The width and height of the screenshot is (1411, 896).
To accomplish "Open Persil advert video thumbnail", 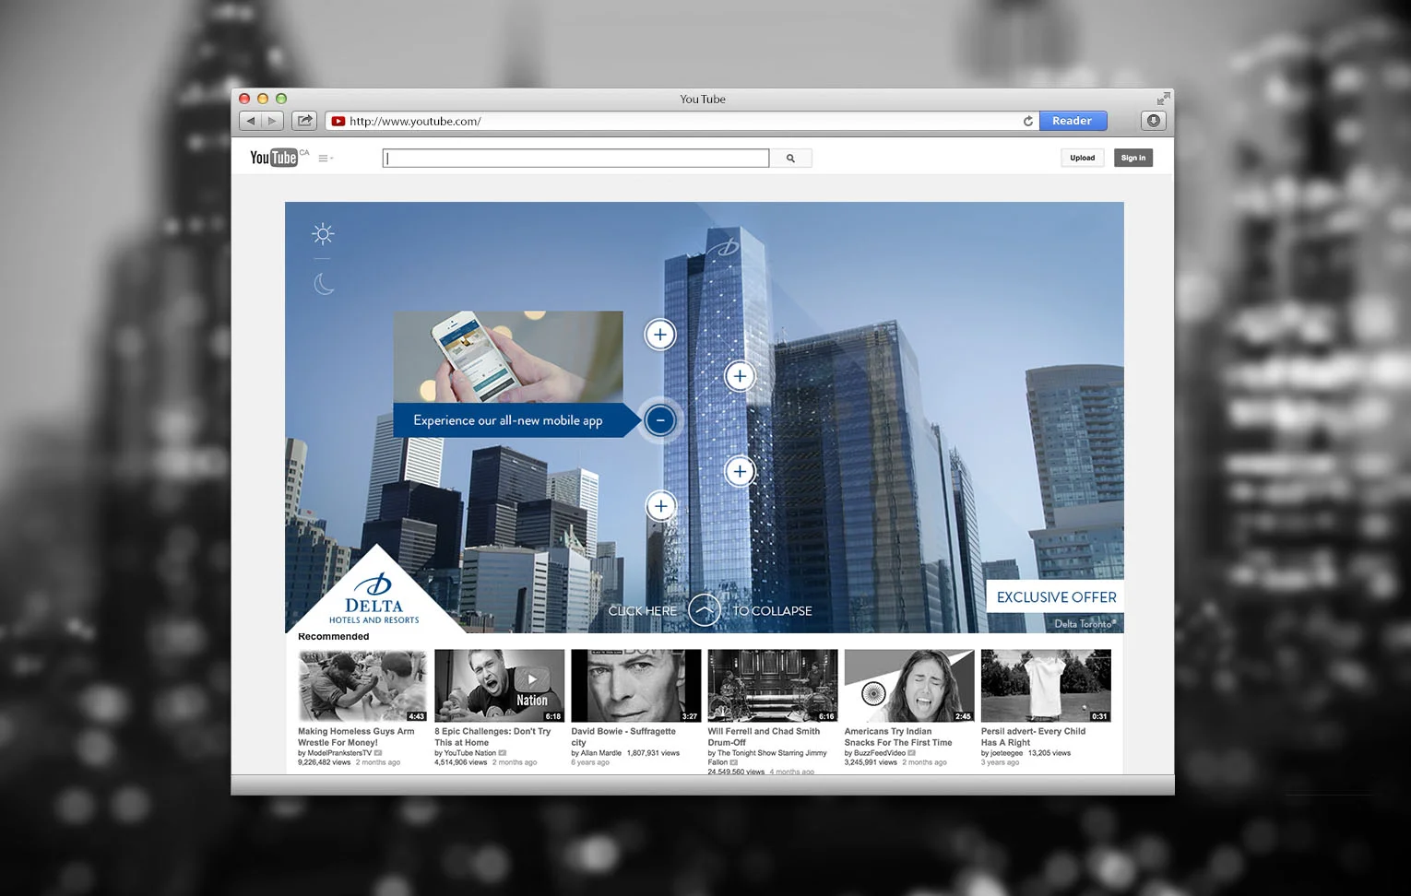I will [1046, 686].
